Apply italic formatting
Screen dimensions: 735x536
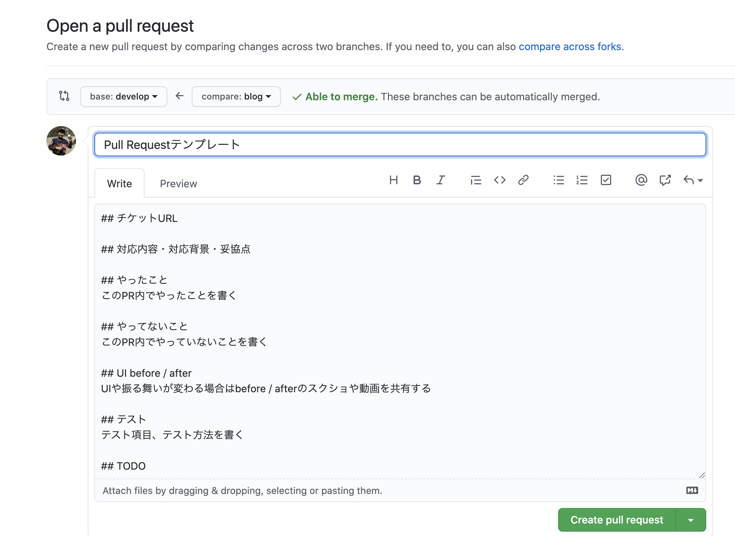pyautogui.click(x=440, y=180)
